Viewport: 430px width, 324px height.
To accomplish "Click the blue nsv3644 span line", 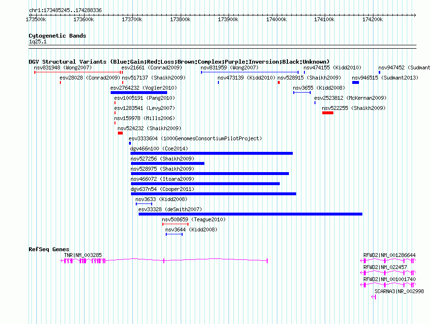I will (x=174, y=234).
